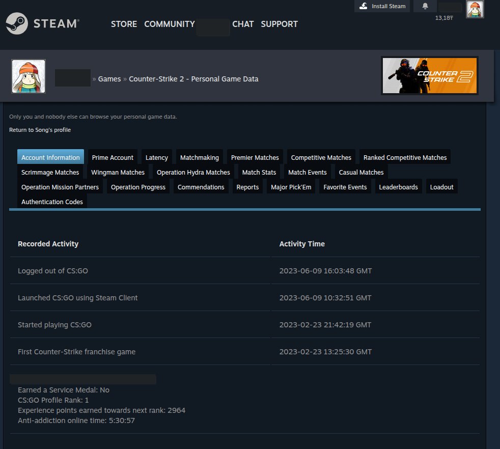Open the profile avatar beside the breadcrumb

click(x=29, y=76)
